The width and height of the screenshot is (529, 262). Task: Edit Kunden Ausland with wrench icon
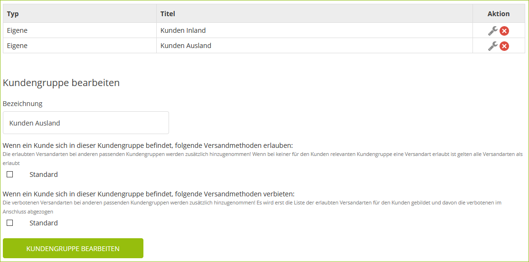pyautogui.click(x=493, y=46)
